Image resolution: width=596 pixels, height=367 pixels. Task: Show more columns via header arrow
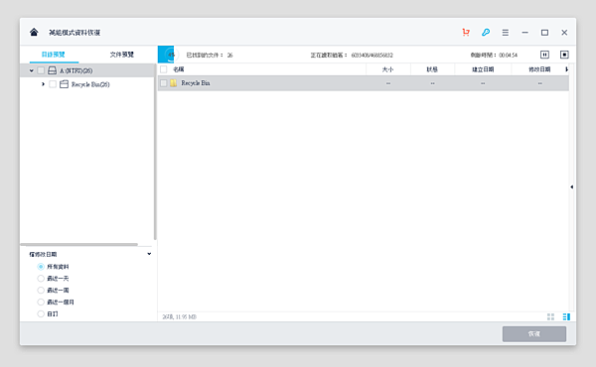coord(566,69)
